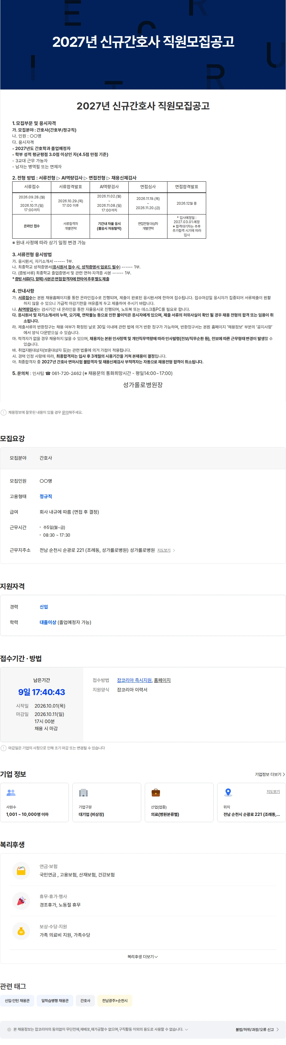The width and height of the screenshot is (286, 1045).
Task: Select the 일학습병행 채용관 tag
Action: [55, 1000]
